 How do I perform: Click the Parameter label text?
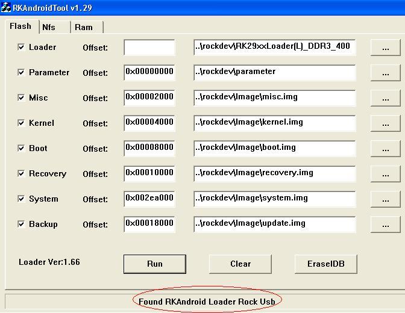[49, 72]
